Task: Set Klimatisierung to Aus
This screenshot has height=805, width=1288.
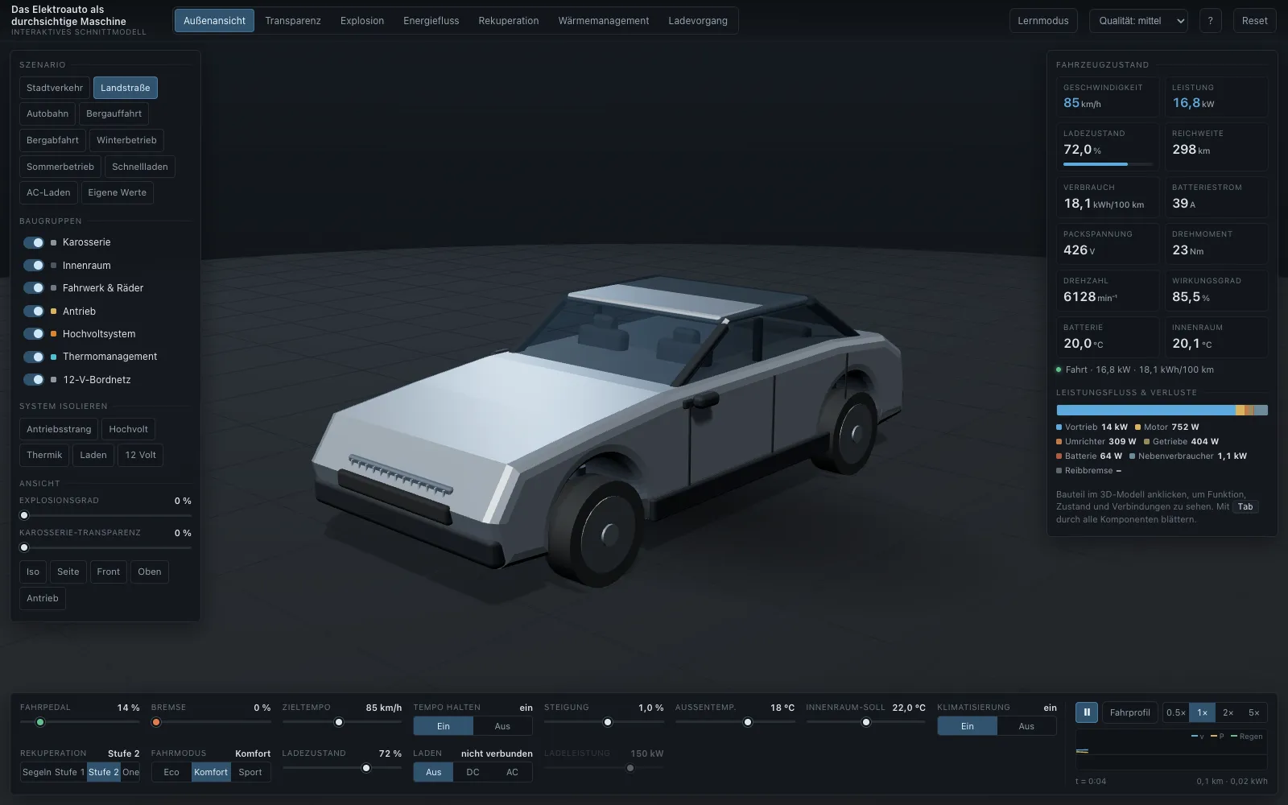Action: click(1026, 726)
